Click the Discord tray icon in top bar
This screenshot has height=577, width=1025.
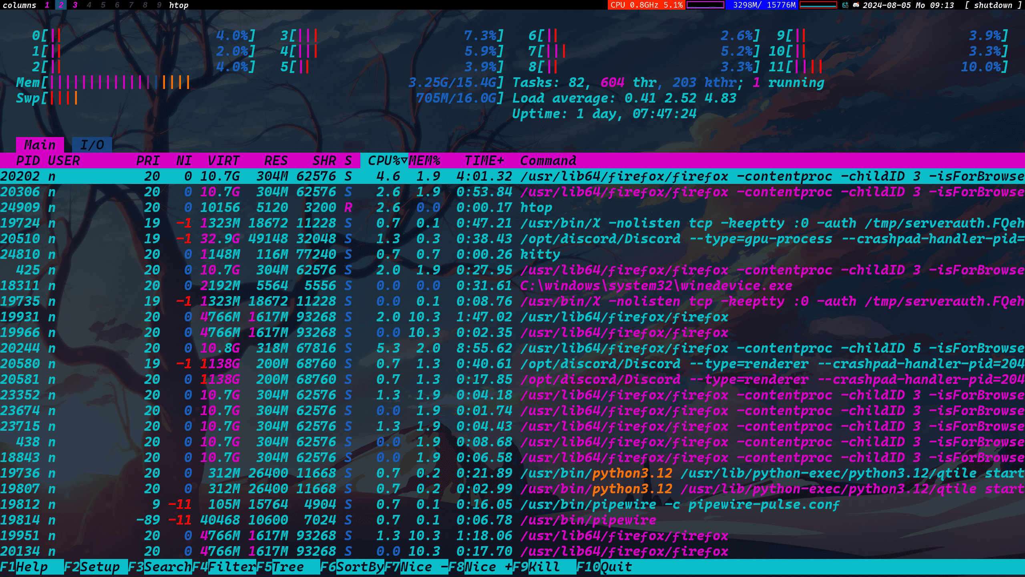[x=856, y=5]
